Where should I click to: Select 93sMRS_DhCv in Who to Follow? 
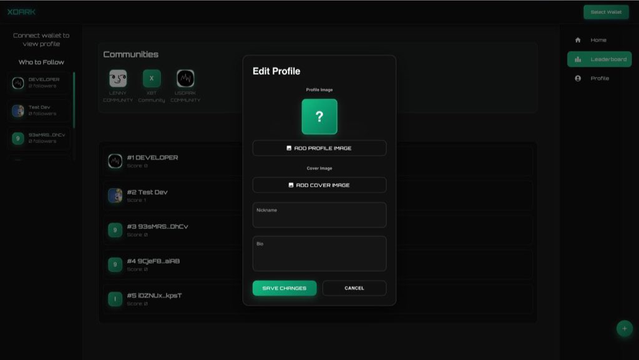pos(39,138)
